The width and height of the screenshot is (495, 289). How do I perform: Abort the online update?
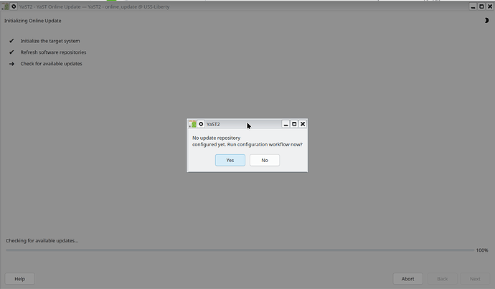tap(407, 278)
